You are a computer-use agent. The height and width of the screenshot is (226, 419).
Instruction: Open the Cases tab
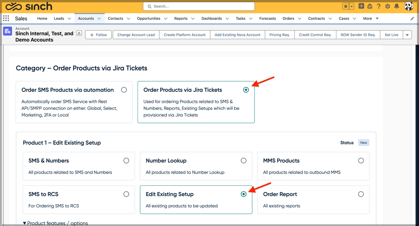pyautogui.click(x=344, y=18)
